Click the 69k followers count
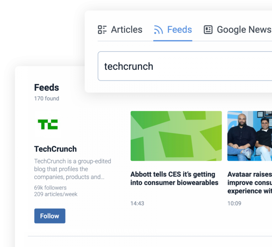This screenshot has height=247, width=272. pos(50,188)
